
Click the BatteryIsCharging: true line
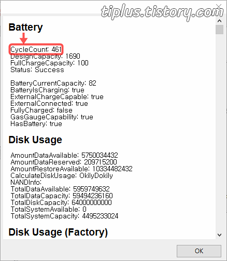(47, 90)
